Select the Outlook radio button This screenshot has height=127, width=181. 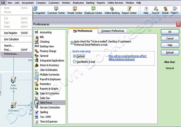74,56
